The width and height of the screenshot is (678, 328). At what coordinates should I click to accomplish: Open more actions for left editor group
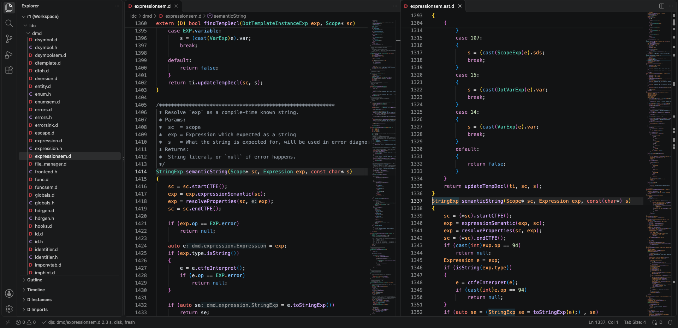coord(395,6)
